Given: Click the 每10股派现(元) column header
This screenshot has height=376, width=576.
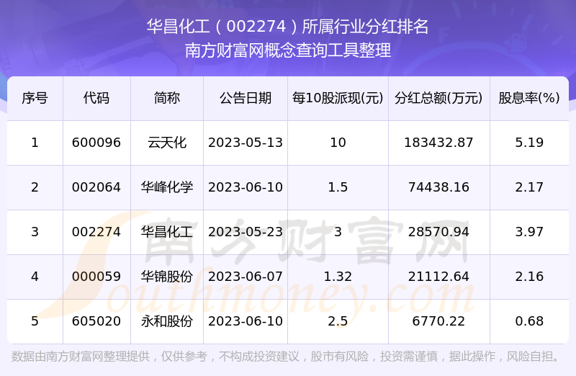Looking at the screenshot, I should pyautogui.click(x=338, y=98).
